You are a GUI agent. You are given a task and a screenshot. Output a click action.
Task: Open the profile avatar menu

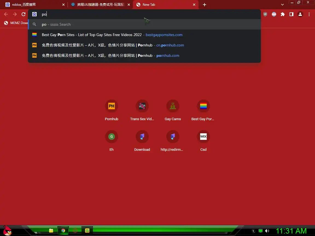[x=300, y=14]
